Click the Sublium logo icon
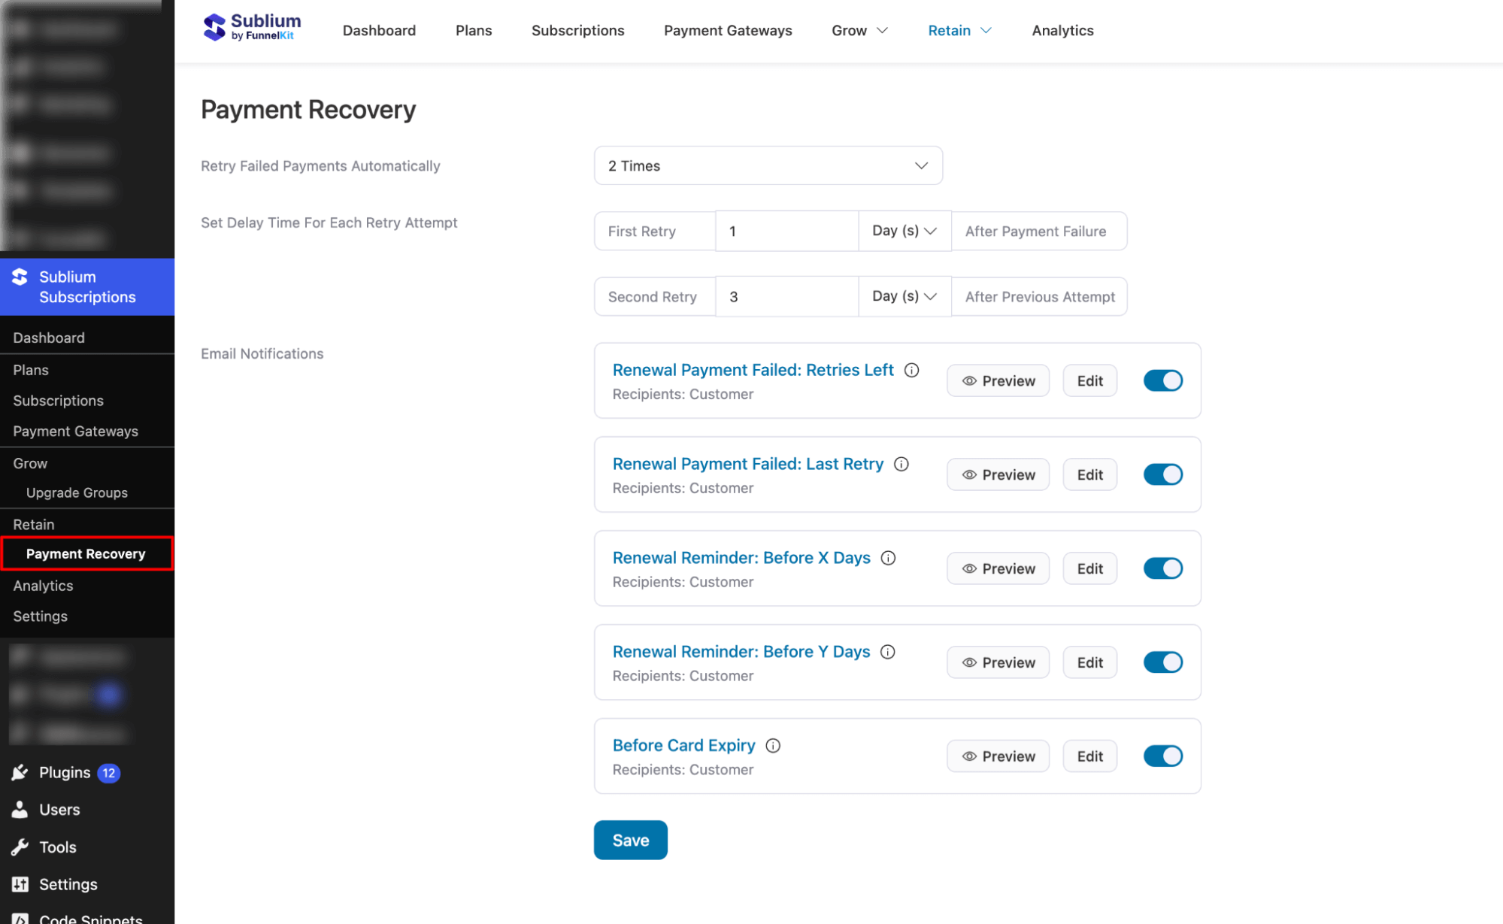Viewport: 1503px width, 924px height. (214, 26)
